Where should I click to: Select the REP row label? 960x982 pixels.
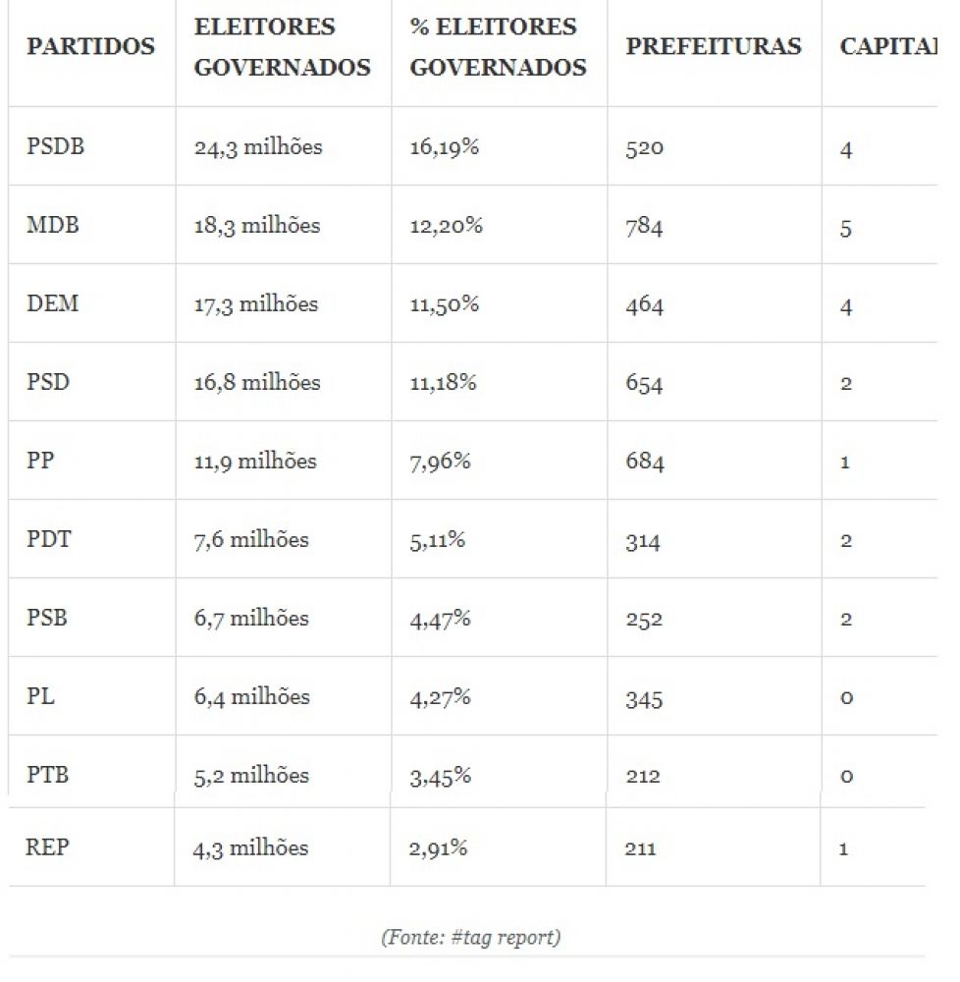pos(47,847)
